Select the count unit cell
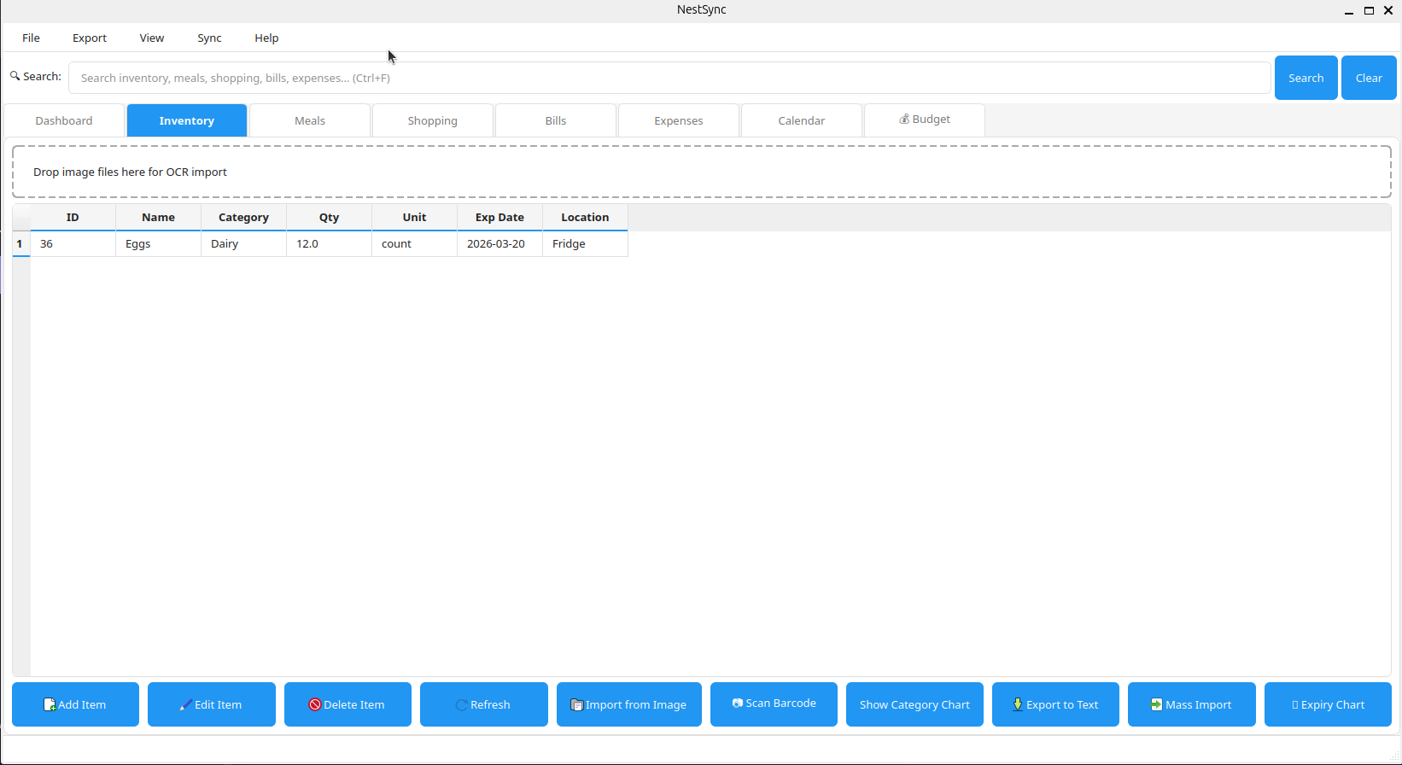The width and height of the screenshot is (1402, 765). [x=414, y=243]
